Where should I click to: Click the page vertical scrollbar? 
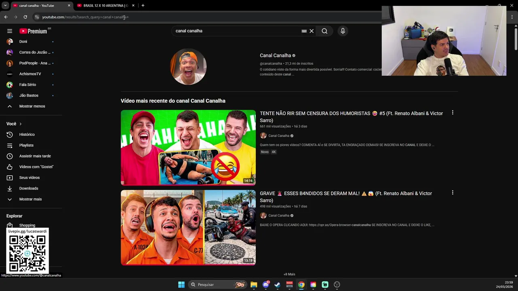[516, 40]
